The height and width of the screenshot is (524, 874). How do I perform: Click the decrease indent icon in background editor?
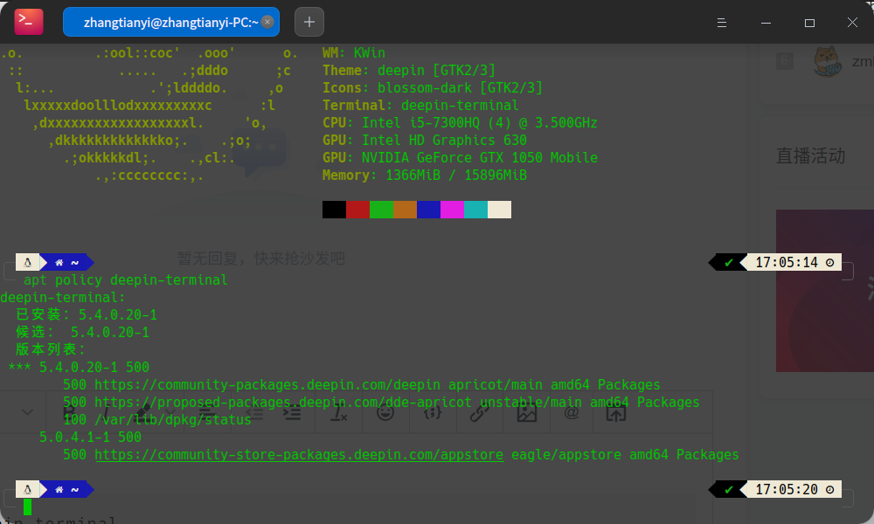254,413
